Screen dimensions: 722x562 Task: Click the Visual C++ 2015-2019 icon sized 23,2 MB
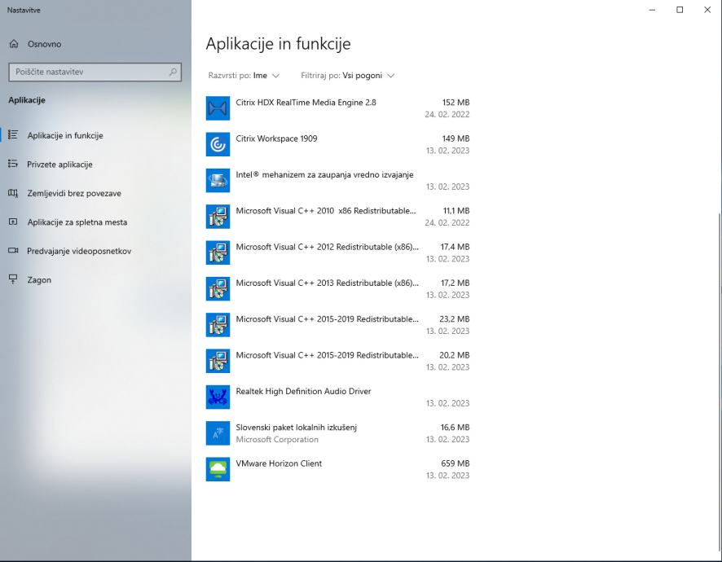(218, 324)
